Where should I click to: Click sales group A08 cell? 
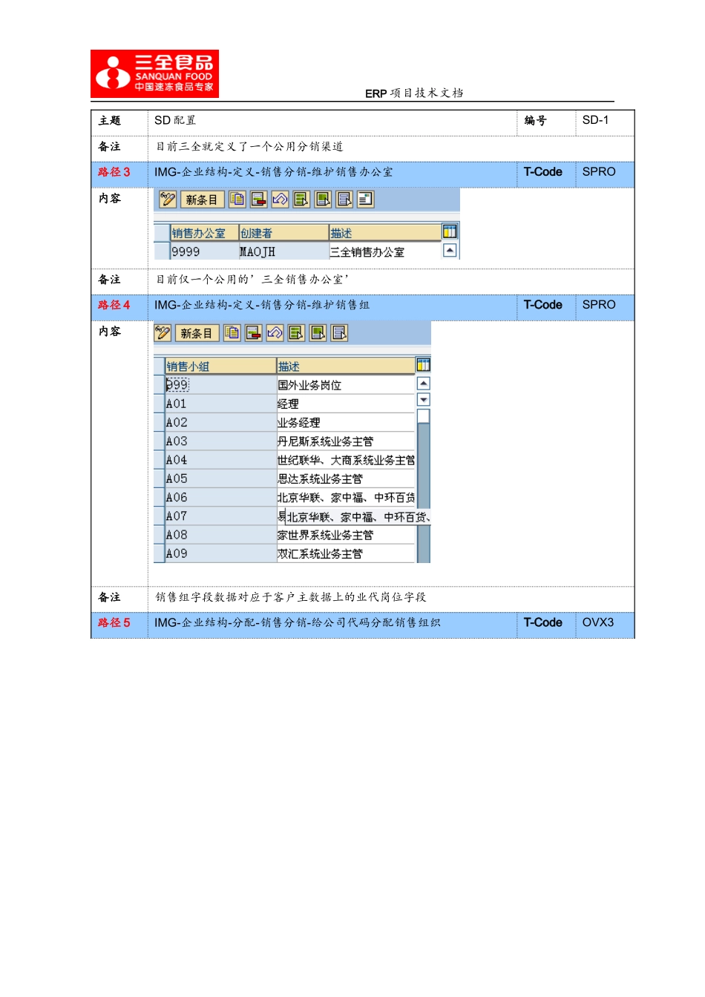click(220, 534)
